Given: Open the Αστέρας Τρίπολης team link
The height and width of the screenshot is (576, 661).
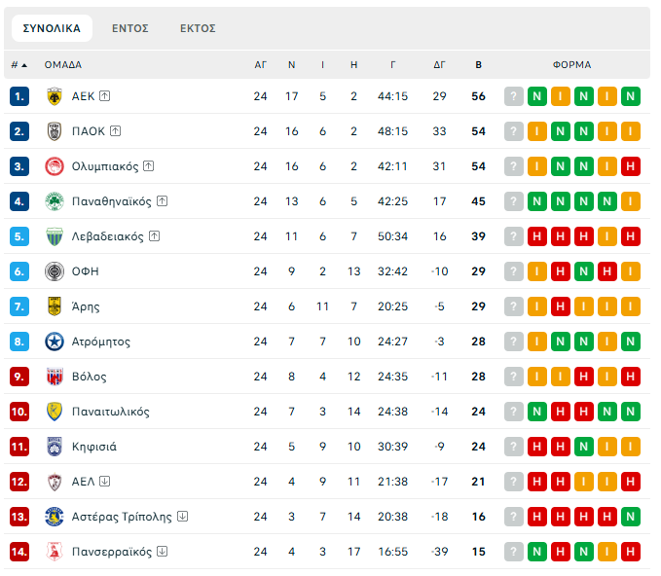Looking at the screenshot, I should coord(122,517).
